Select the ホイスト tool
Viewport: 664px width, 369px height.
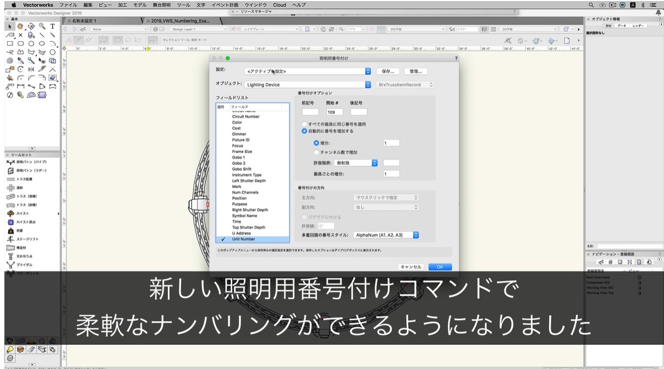click(x=18, y=213)
